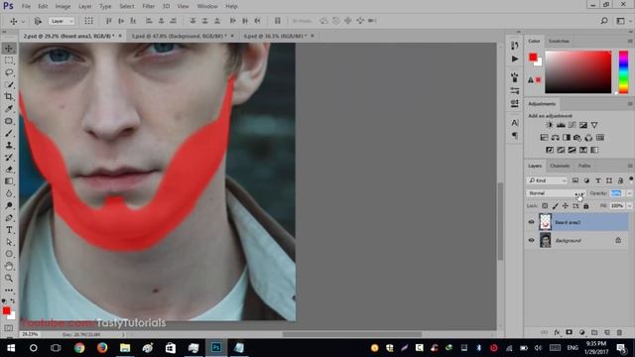
Task: Select the Pen tool
Action: tap(9, 218)
